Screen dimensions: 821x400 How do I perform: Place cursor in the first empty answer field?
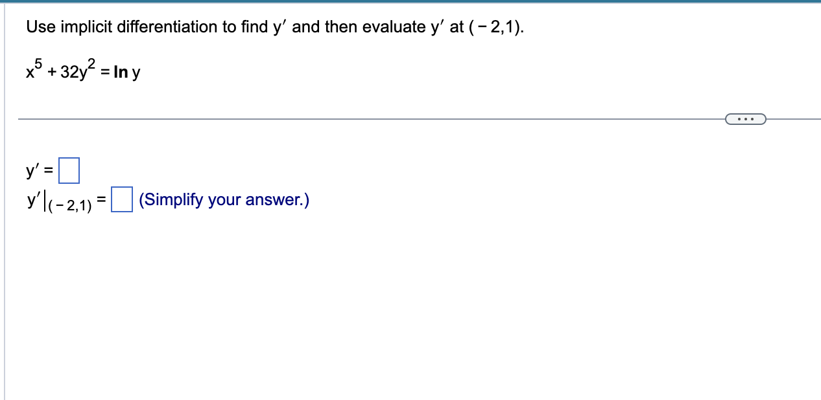click(69, 170)
